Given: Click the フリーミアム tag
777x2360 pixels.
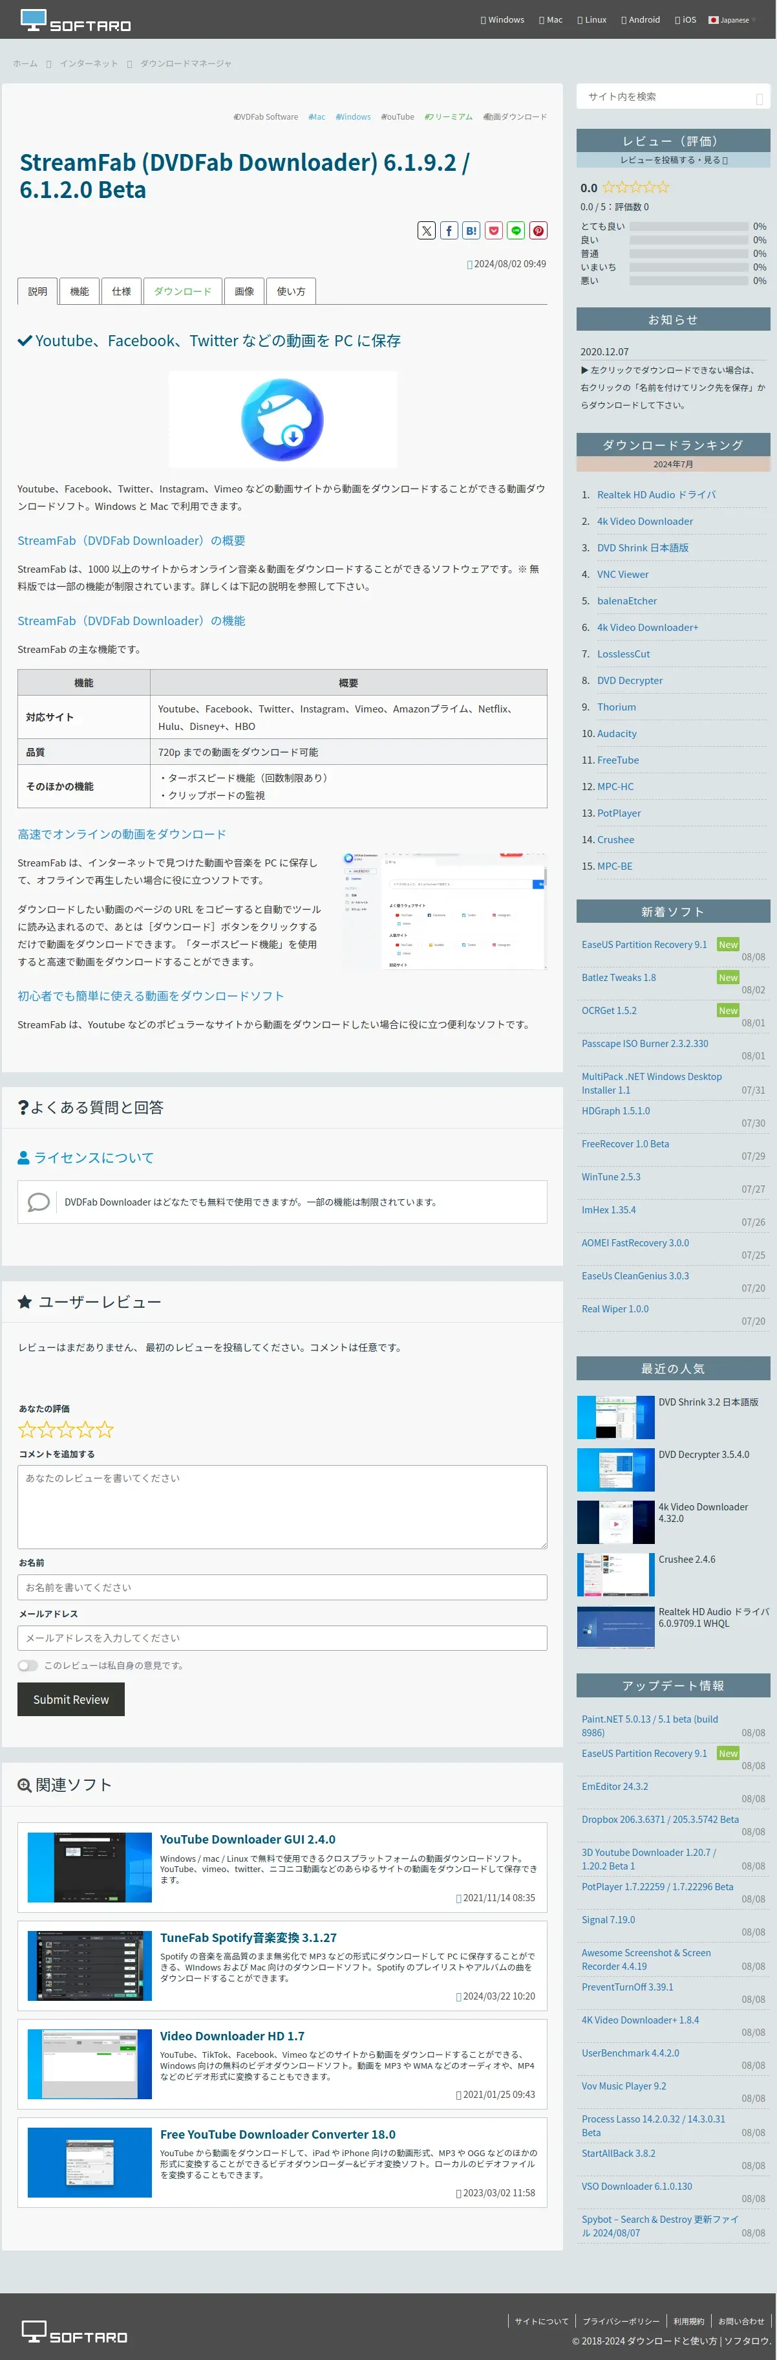Looking at the screenshot, I should [x=449, y=117].
